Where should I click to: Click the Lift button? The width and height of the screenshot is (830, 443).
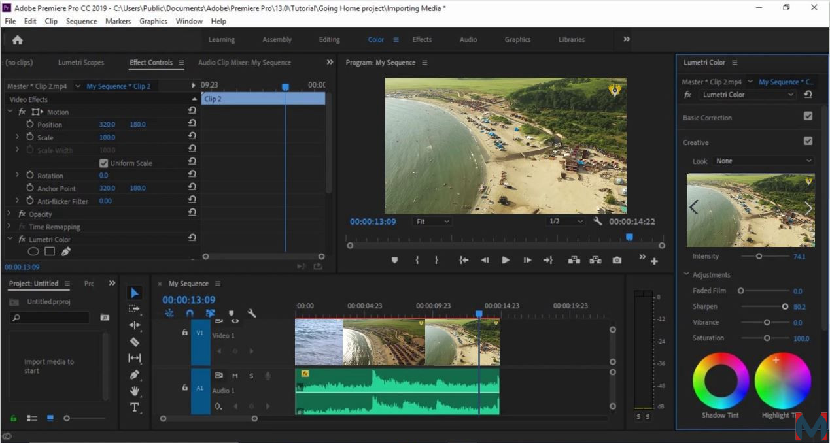574,260
